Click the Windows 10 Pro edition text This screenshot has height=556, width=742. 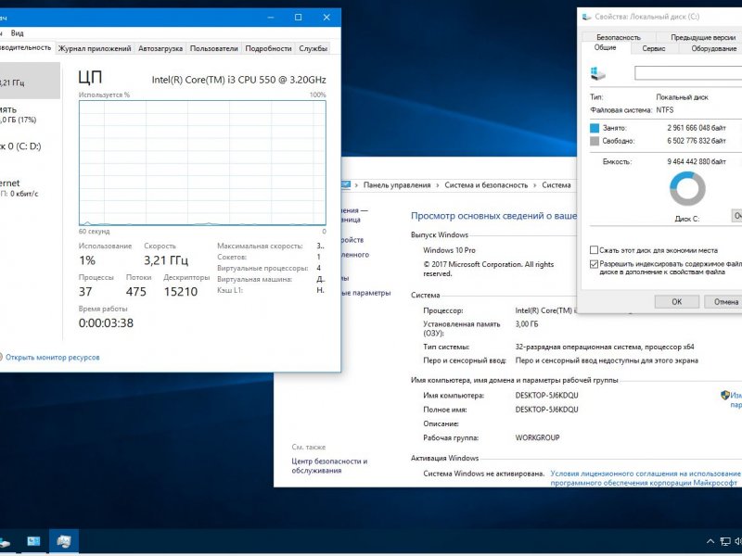pyautogui.click(x=449, y=250)
